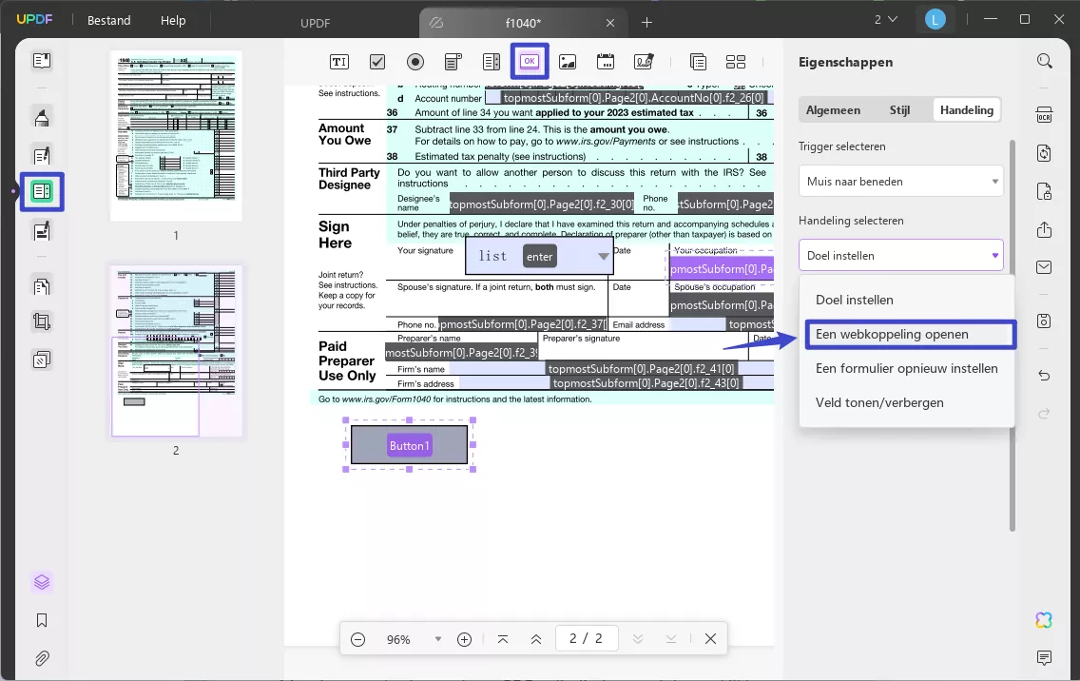Close the page navigation bar
Viewport: 1080px width, 681px height.
point(711,639)
